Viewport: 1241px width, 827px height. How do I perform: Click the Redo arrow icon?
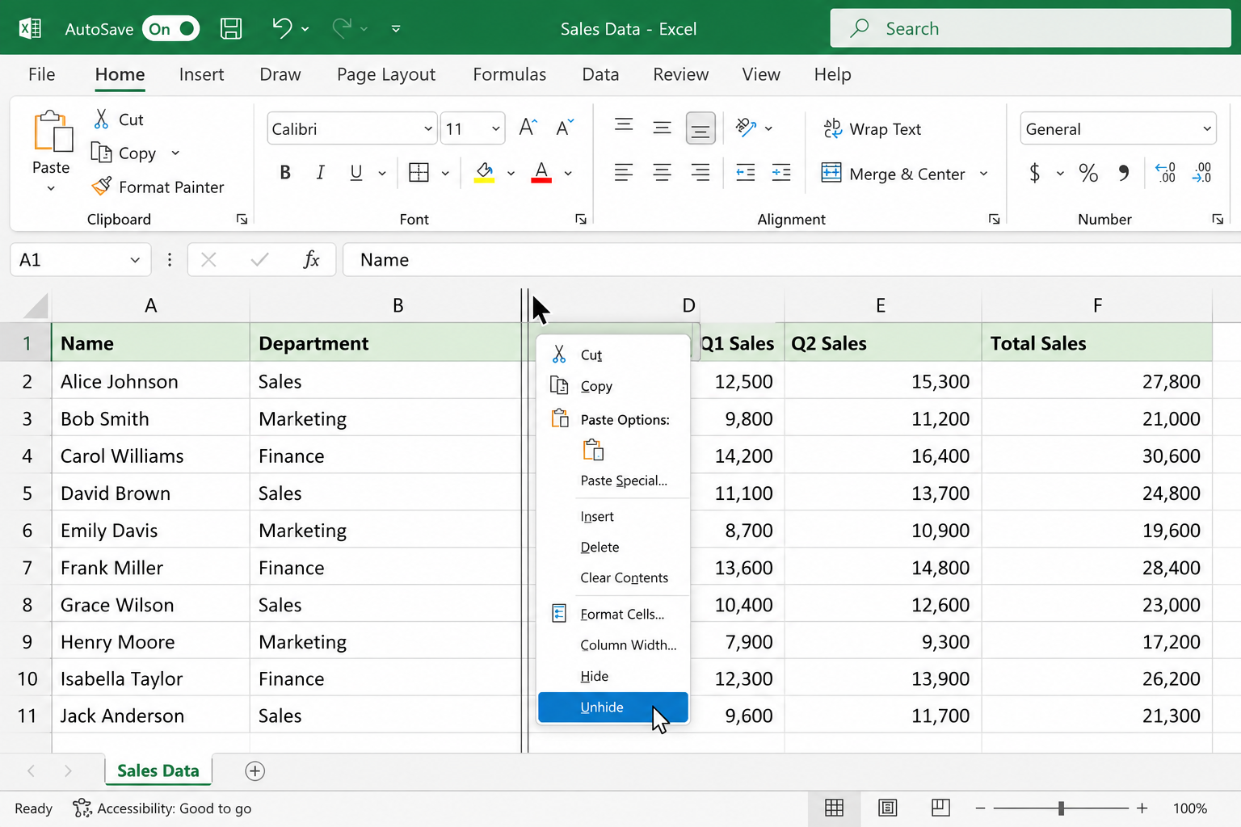342,28
